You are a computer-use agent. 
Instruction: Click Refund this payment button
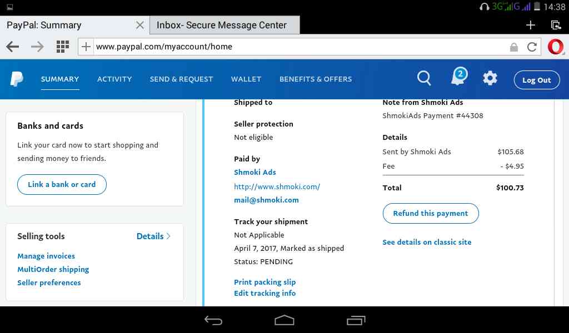[x=431, y=214]
